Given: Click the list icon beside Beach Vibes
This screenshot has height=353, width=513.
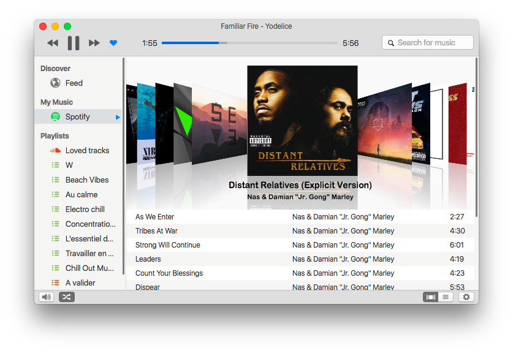Looking at the screenshot, I should (55, 180).
